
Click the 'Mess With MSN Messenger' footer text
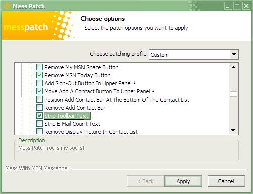37,168
